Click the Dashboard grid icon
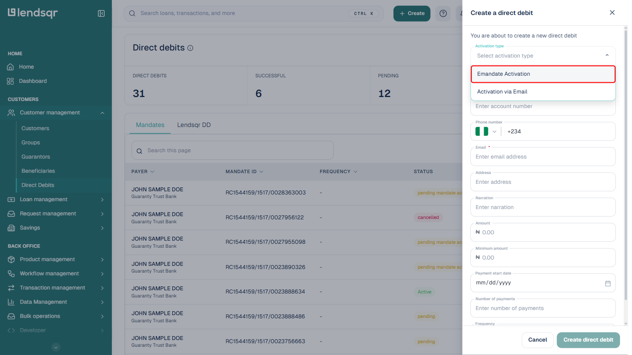632x355 pixels. click(11, 81)
